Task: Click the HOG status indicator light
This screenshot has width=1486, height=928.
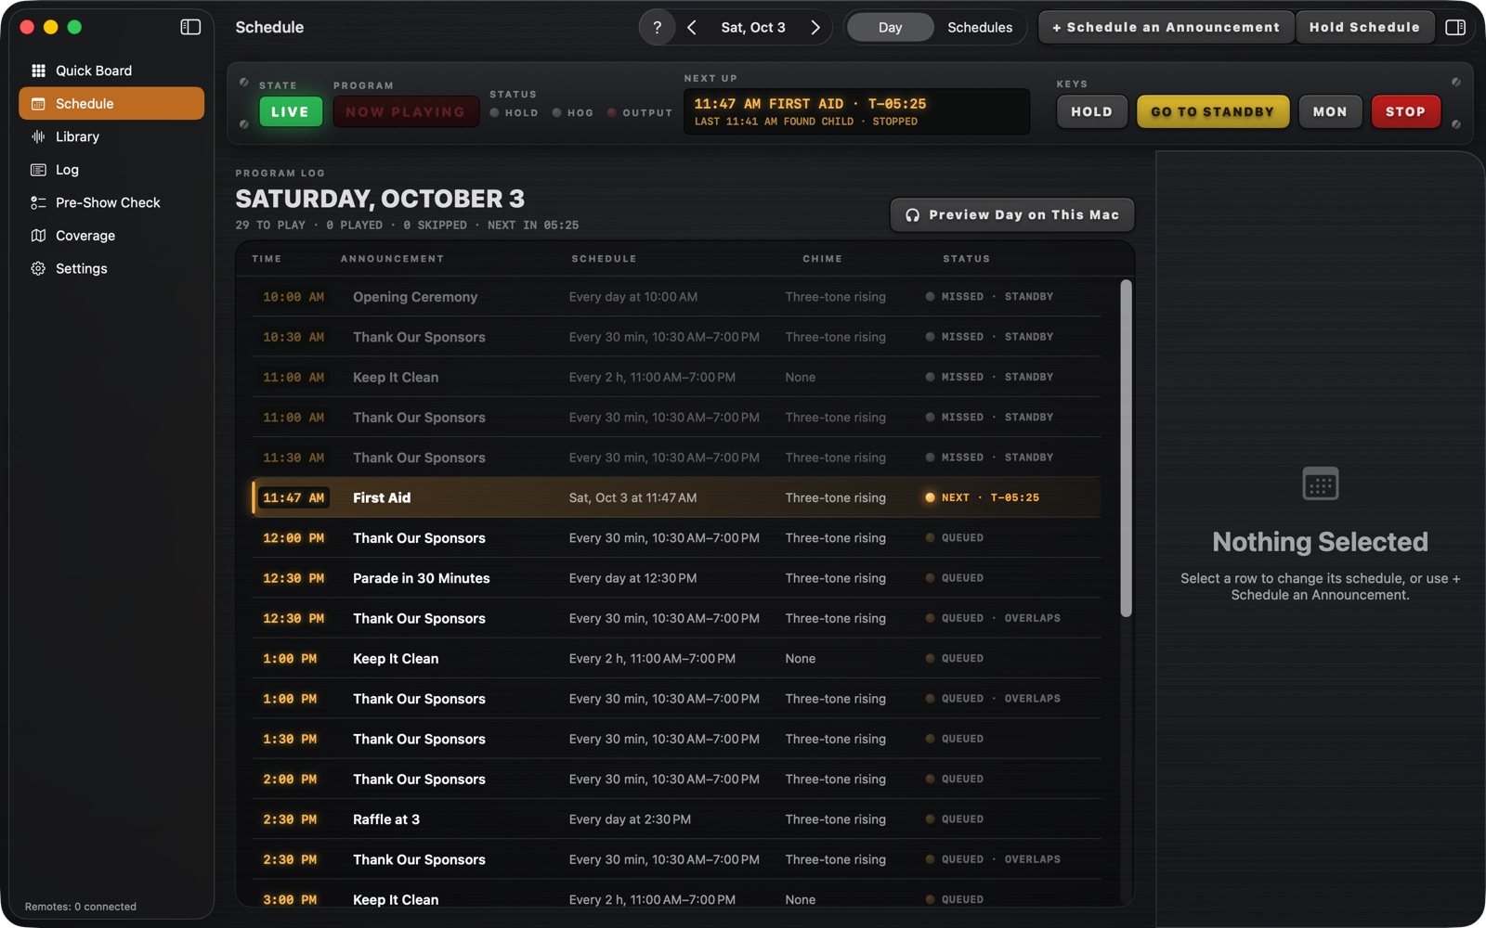Action: pyautogui.click(x=557, y=113)
